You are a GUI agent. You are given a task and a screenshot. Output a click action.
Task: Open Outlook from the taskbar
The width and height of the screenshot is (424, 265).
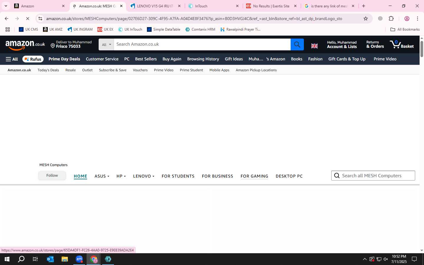pyautogui.click(x=50, y=259)
